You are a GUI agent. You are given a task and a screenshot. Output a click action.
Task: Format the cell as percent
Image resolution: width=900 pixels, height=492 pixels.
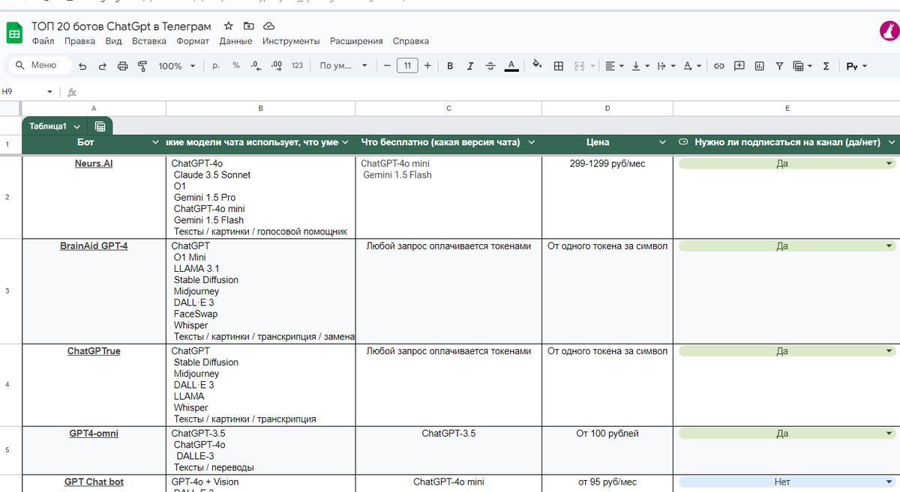235,66
